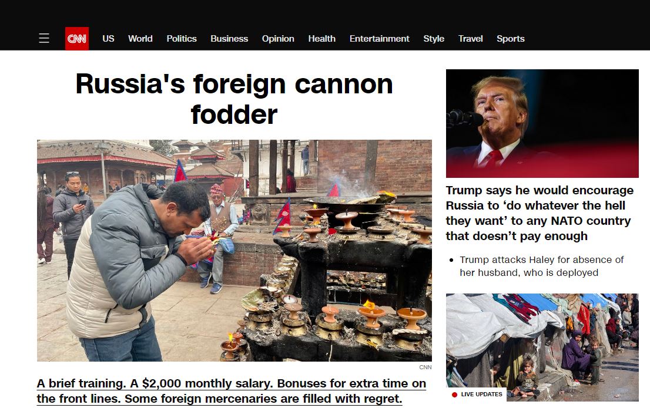Viewport: 650px width, 408px height.
Task: Read the Trump attacks Haley bullet link
Action: point(541,266)
